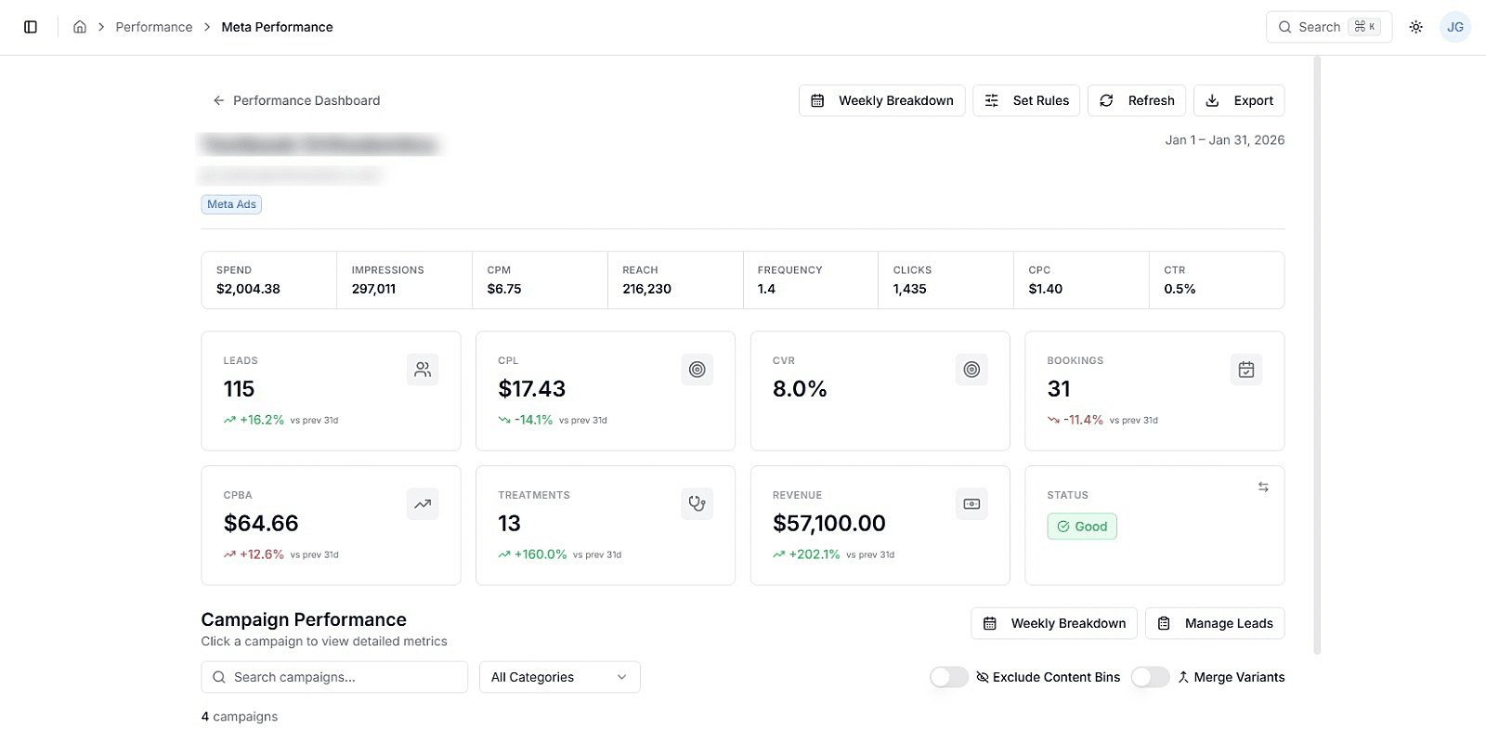Screen dimensions: 1486x729
Task: Enable the Exclude Content Bins toggle
Action: click(949, 677)
